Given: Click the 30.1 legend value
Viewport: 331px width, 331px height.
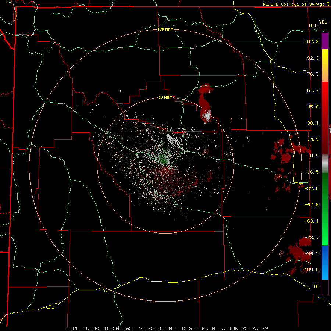Looking at the screenshot, I should tap(313, 123).
